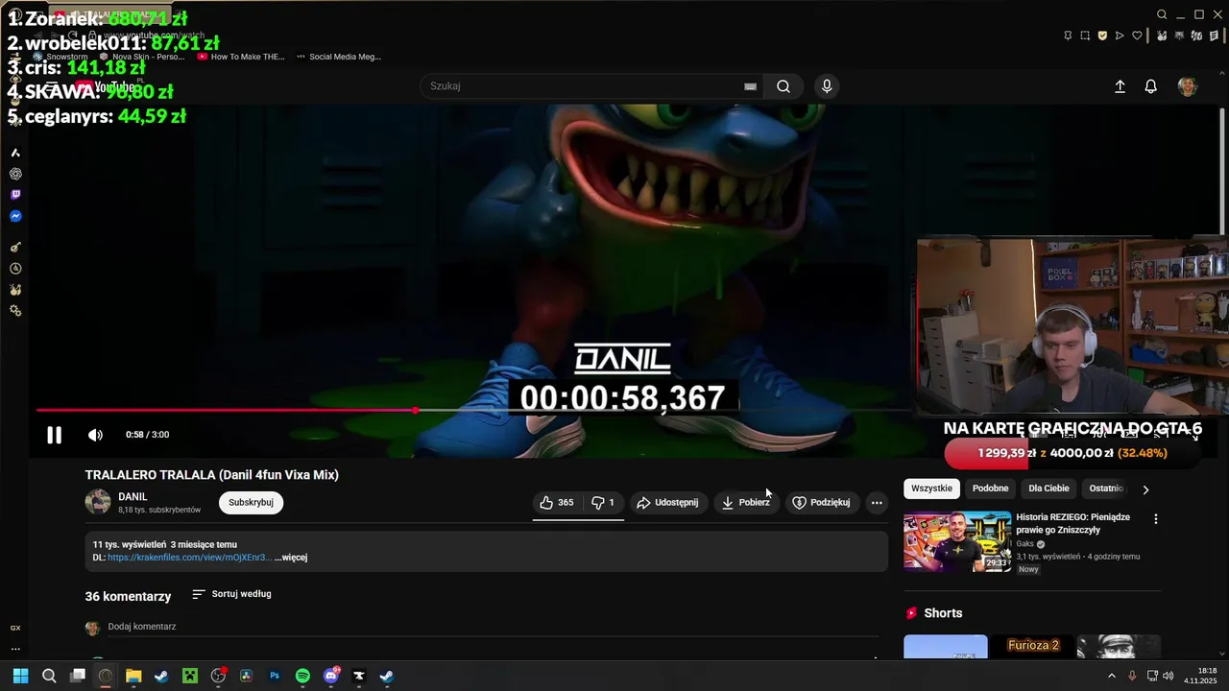This screenshot has height=691, width=1229.
Task: Start voice search with the microphone icon
Action: click(x=827, y=86)
